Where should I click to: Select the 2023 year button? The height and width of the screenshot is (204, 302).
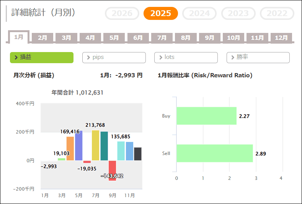[x=238, y=13]
